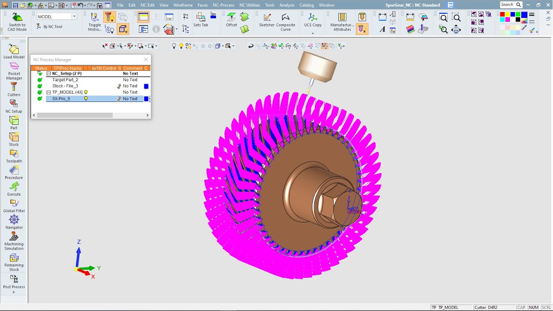Viewport: 553px width, 311px height.
Task: Click the UCS Copy icon
Action: [313, 17]
